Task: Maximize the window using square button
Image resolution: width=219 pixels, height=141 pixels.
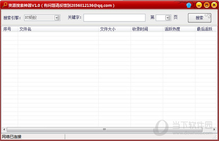Action: (x=207, y=5)
